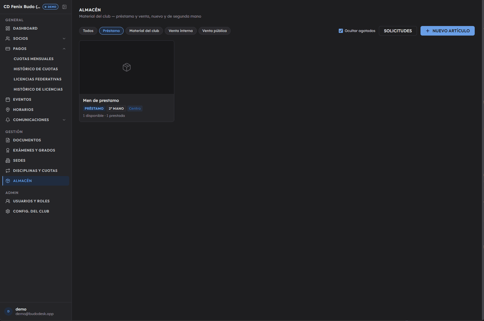Create a new item with Nuevo Artículo

tap(447, 31)
